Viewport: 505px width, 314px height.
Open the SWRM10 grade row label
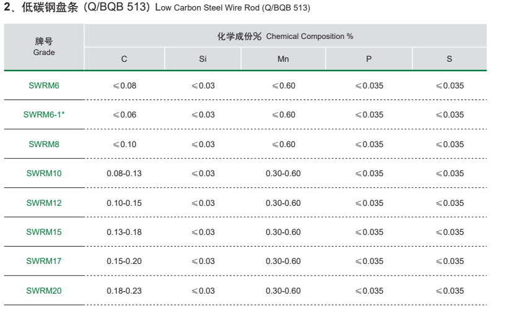(x=44, y=173)
